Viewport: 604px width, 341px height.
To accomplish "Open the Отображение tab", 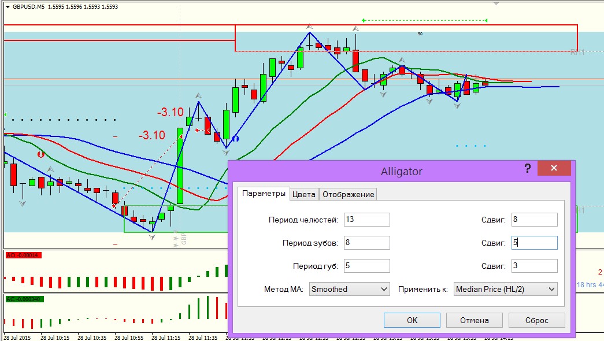I will click(348, 195).
